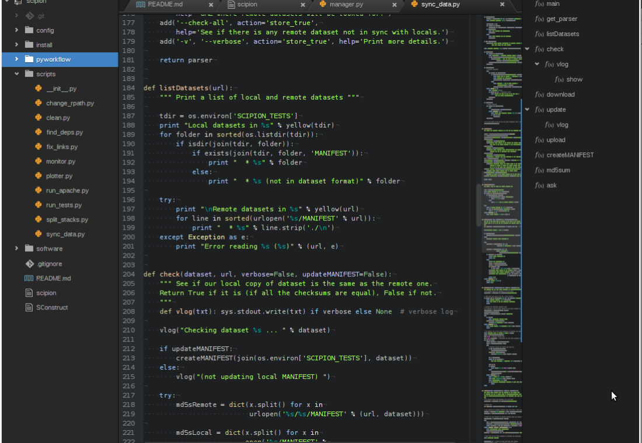The height and width of the screenshot is (443, 642).
Task: Click the pyworkflow folder icon
Action: pos(29,59)
